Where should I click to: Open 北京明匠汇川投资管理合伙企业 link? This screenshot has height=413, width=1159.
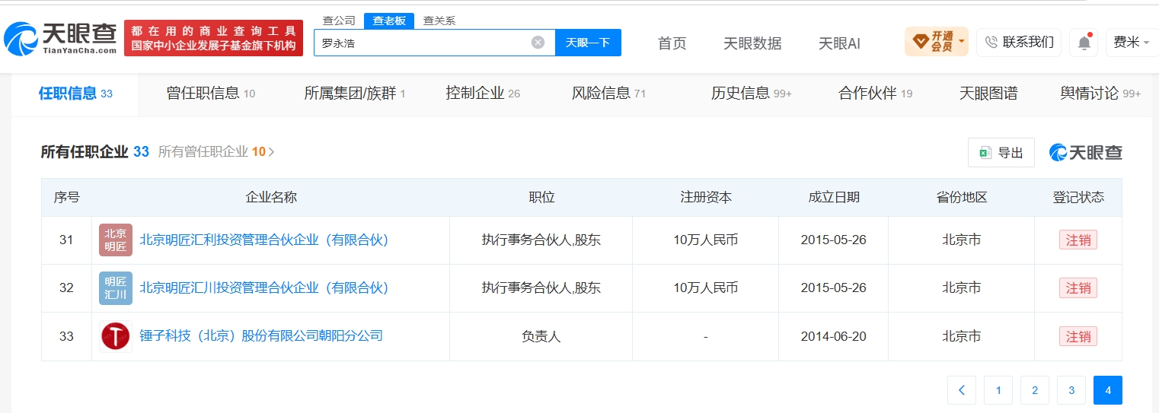(x=264, y=288)
